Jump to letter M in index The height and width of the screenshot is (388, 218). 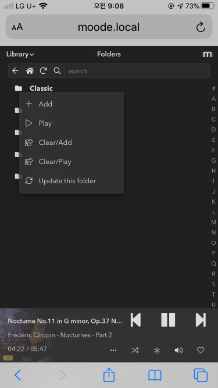[x=213, y=222]
